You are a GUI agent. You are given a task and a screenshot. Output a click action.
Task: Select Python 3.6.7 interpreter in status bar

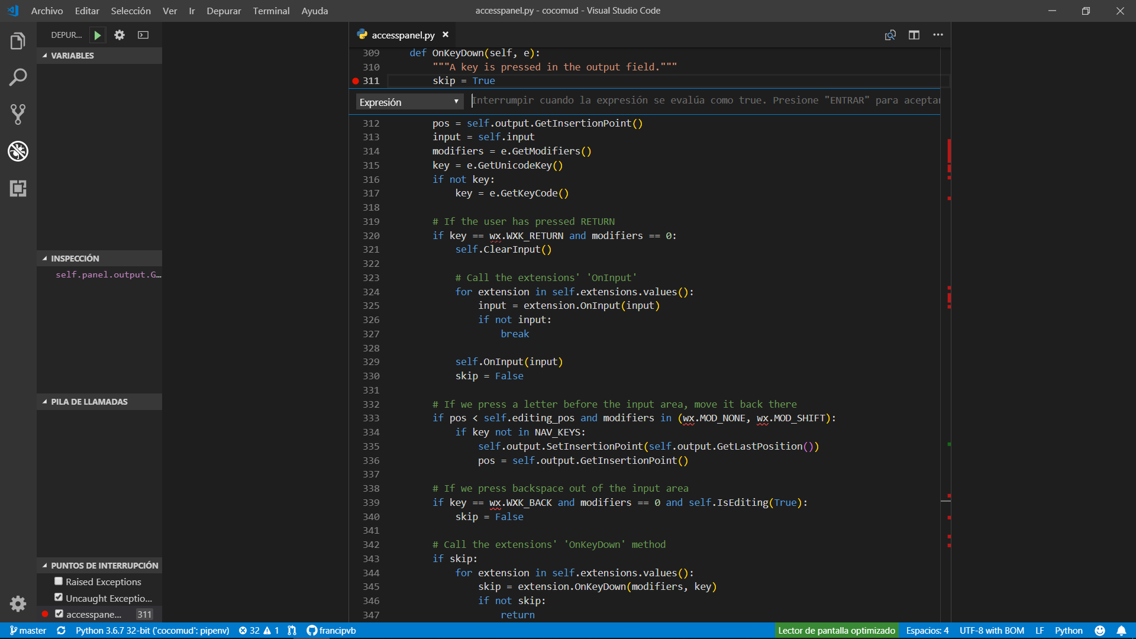[153, 631]
